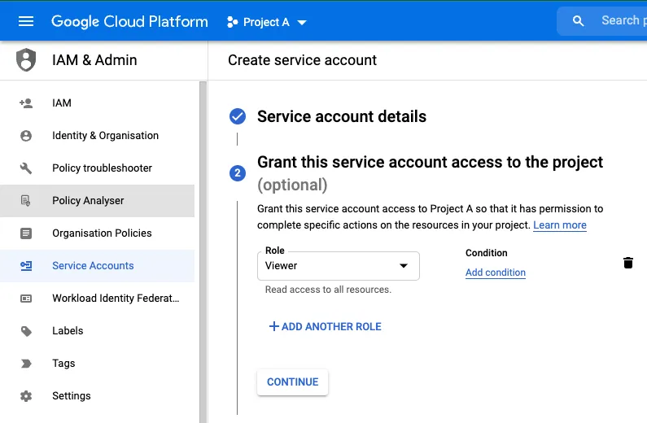Open the Learn more link
This screenshot has width=647, height=423.
(560, 225)
